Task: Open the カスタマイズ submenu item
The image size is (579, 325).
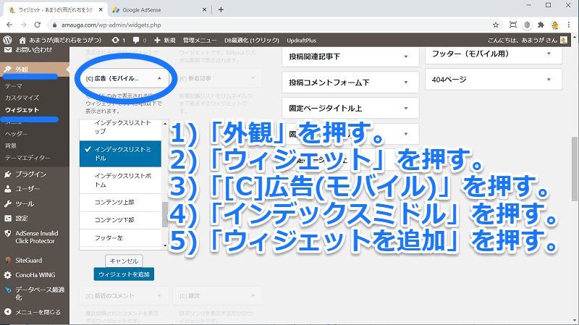Action: [22, 98]
